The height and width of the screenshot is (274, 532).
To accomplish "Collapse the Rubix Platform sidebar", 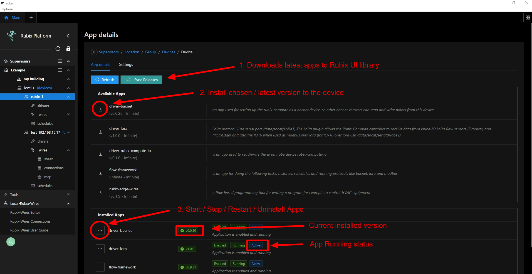I will coord(68,36).
